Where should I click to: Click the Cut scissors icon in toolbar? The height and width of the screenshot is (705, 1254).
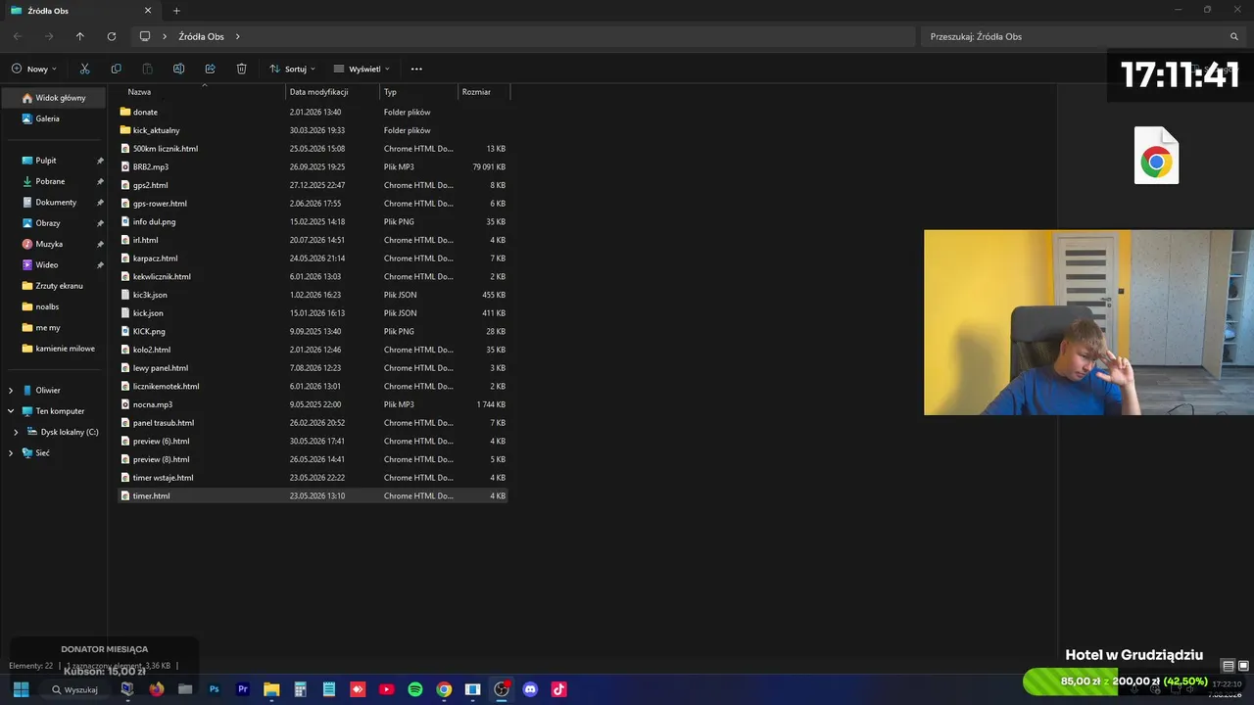[84, 69]
